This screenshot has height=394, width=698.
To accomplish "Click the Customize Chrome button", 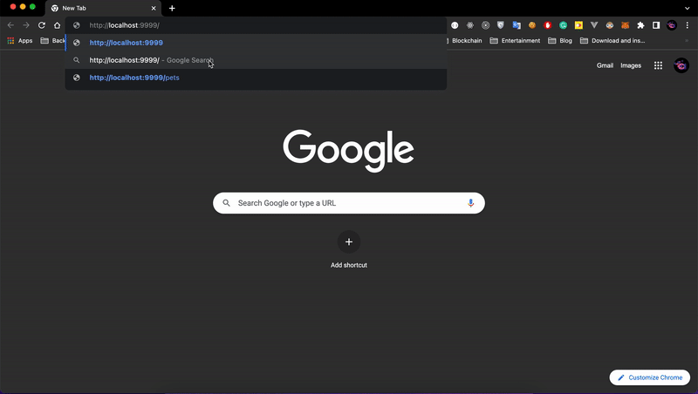I will coord(650,377).
